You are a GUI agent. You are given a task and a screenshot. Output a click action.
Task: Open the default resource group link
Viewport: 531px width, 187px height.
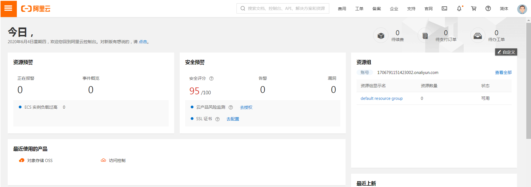pos(381,98)
